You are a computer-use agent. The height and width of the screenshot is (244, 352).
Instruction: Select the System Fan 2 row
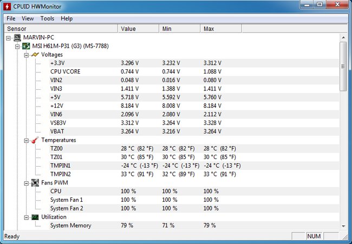point(194,208)
